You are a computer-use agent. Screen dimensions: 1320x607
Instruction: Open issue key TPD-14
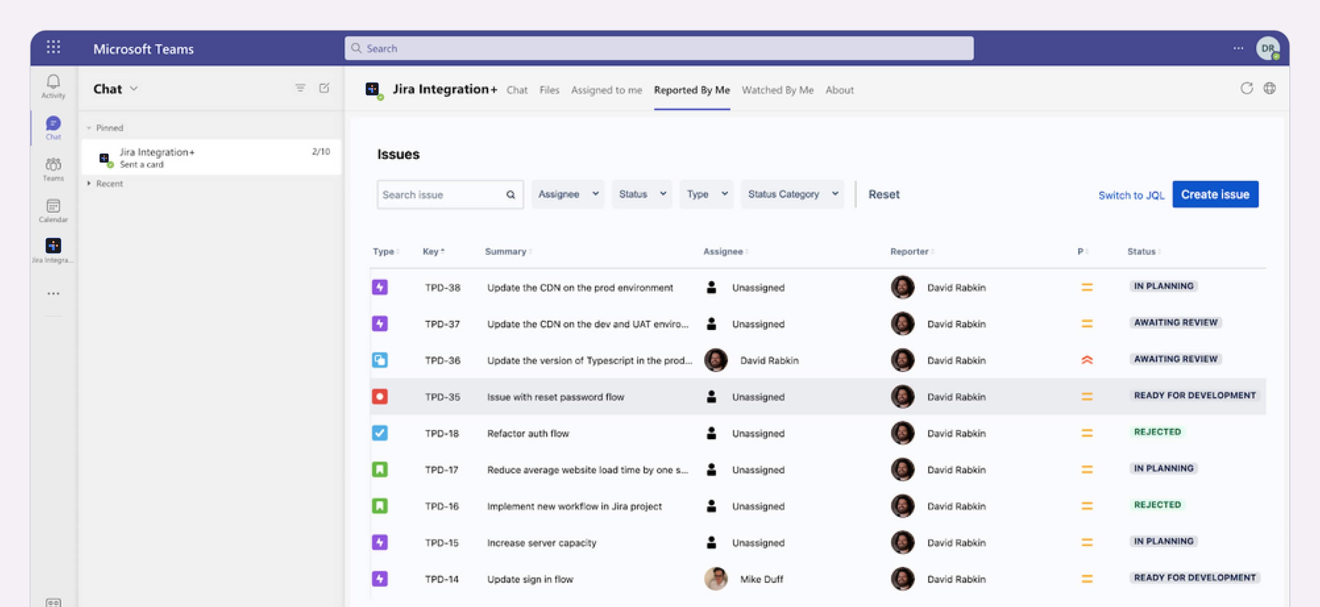click(441, 579)
